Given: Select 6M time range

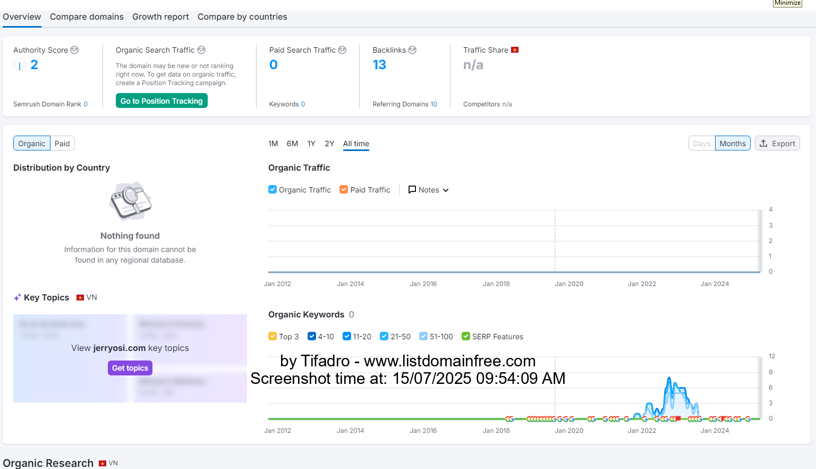Looking at the screenshot, I should pyautogui.click(x=292, y=144).
